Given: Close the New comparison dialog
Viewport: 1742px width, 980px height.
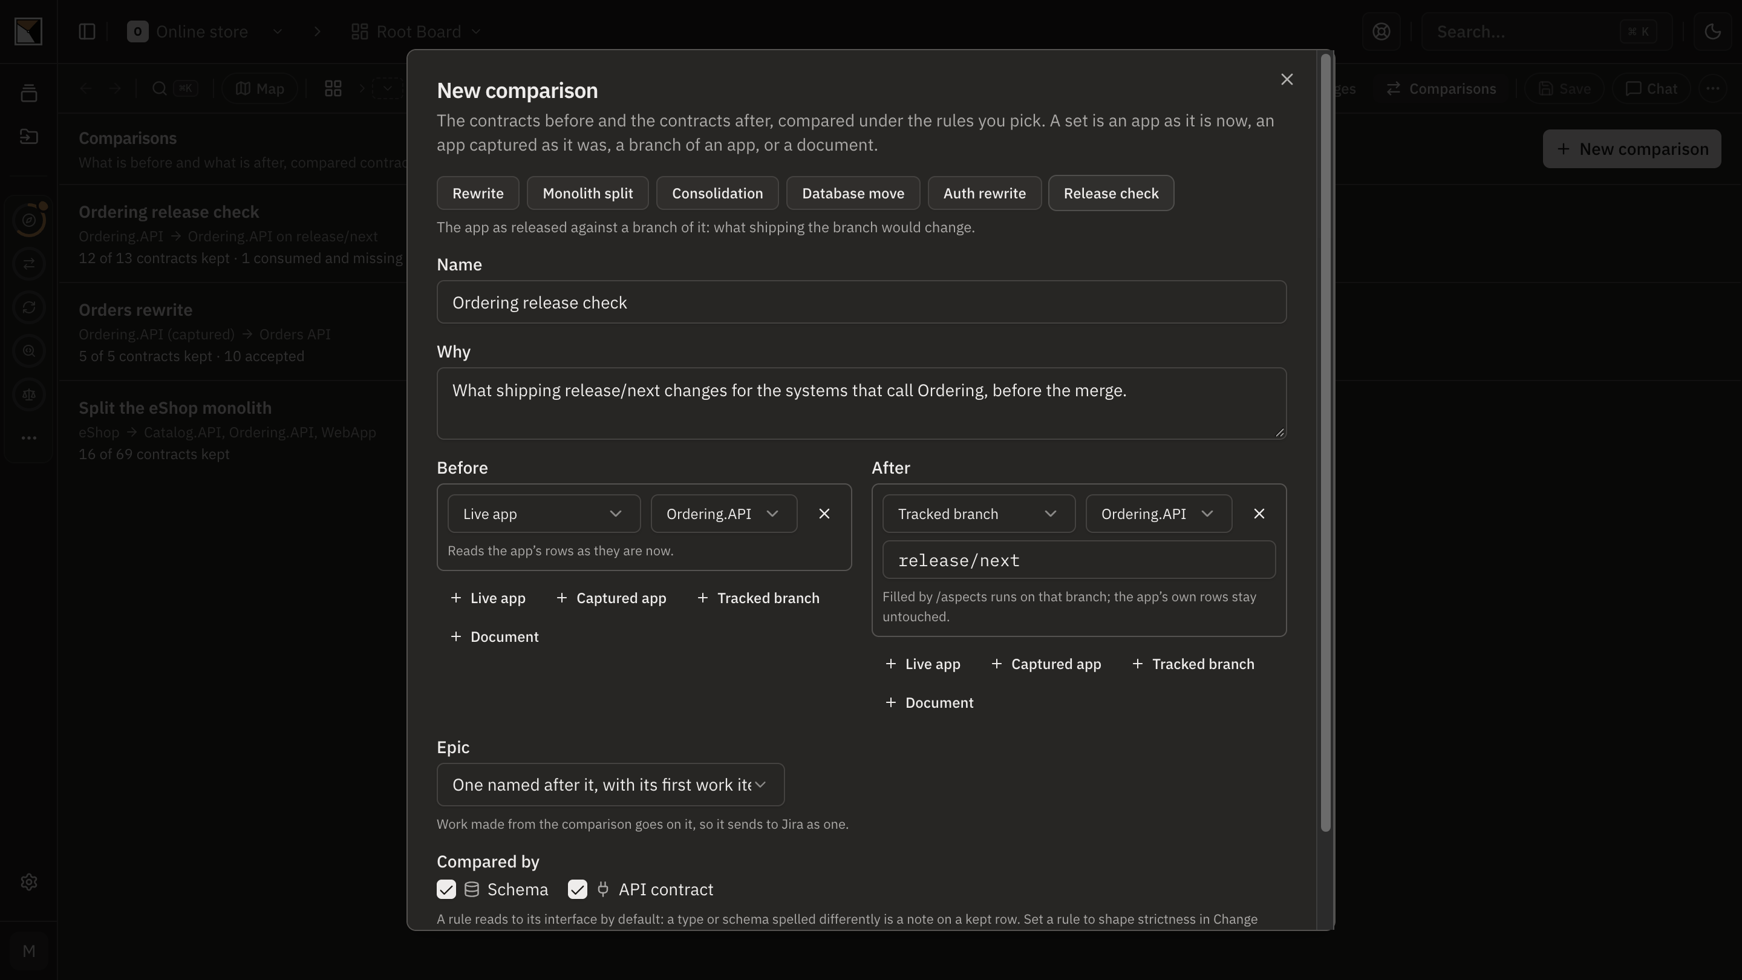Looking at the screenshot, I should 1286,80.
